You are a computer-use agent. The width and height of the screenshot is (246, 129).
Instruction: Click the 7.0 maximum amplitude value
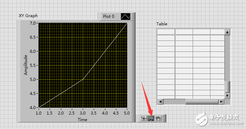point(33,23)
